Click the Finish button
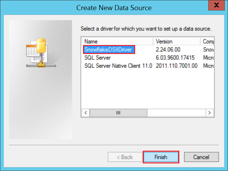Screen dimensions: 228x171 click(x=161, y=157)
